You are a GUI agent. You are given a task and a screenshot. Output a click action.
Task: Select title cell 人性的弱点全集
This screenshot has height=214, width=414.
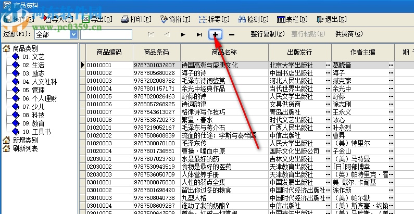point(224,182)
